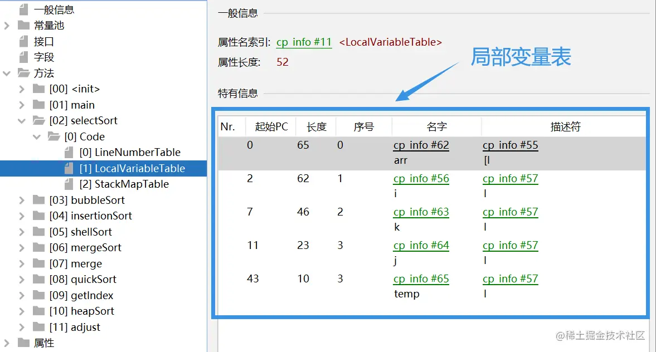Click the 属性 folder icon
This screenshot has height=352, width=656.
pos(23,343)
